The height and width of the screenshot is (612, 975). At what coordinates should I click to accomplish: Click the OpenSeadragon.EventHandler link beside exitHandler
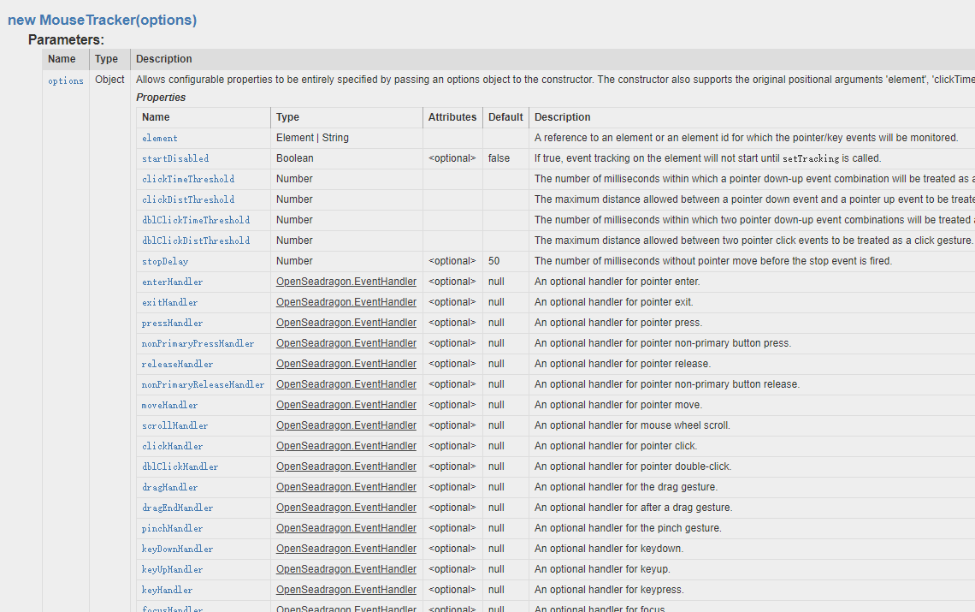tap(346, 302)
